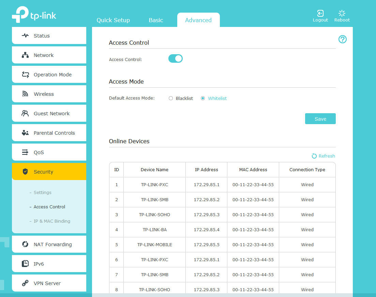Open the Guest Network menu

[49, 113]
